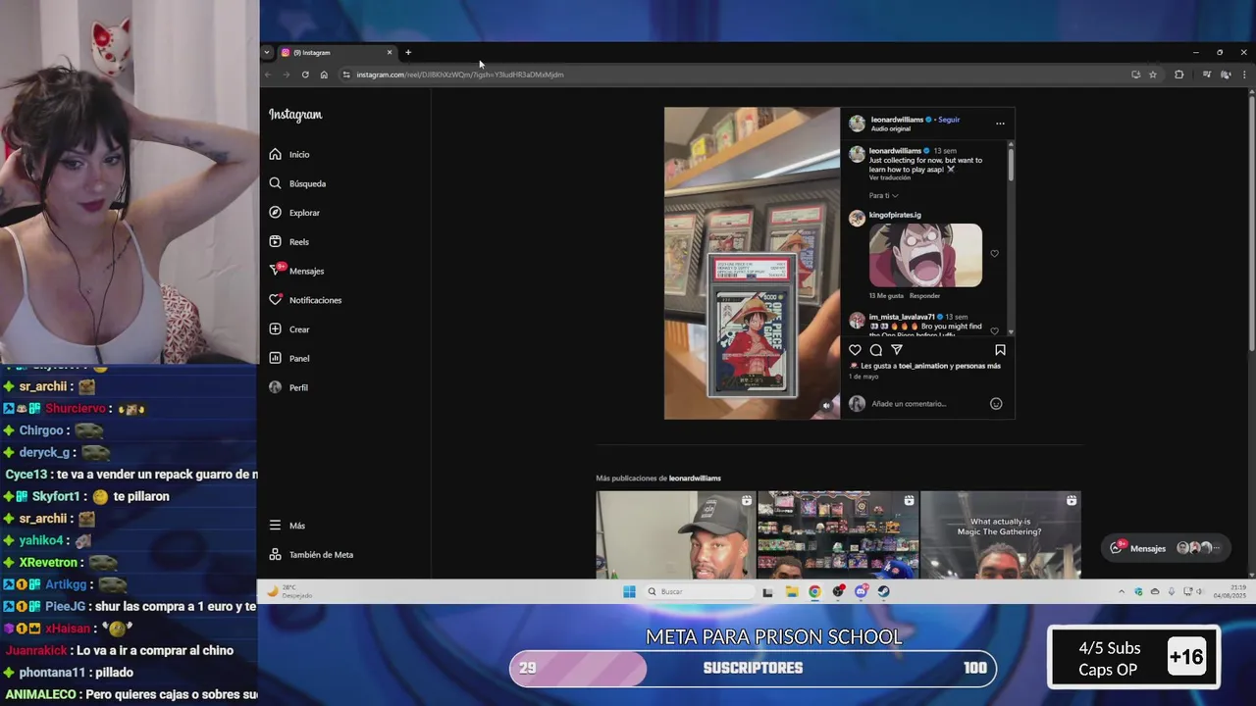Open the Windows Start menu
Screen dimensions: 1256x706
pyautogui.click(x=629, y=591)
